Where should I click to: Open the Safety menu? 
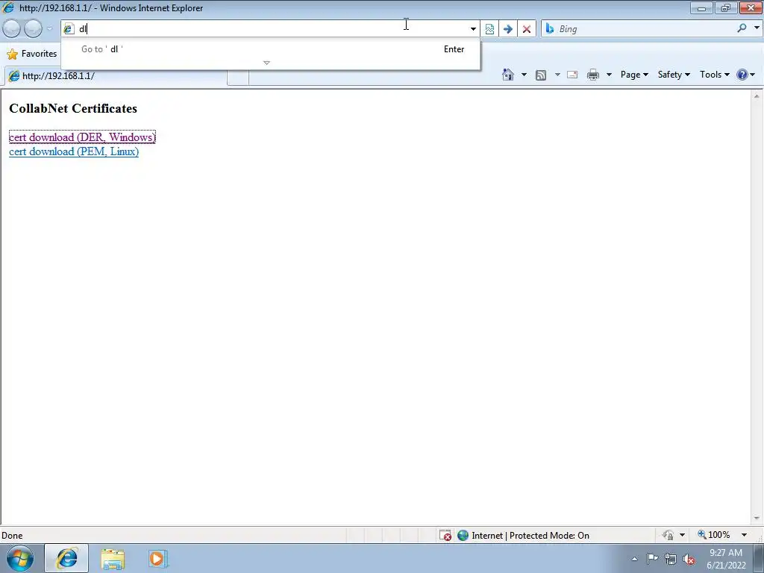(674, 75)
